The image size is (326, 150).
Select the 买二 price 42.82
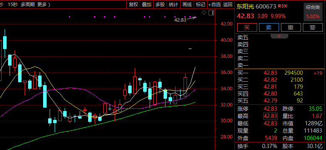click(x=270, y=80)
